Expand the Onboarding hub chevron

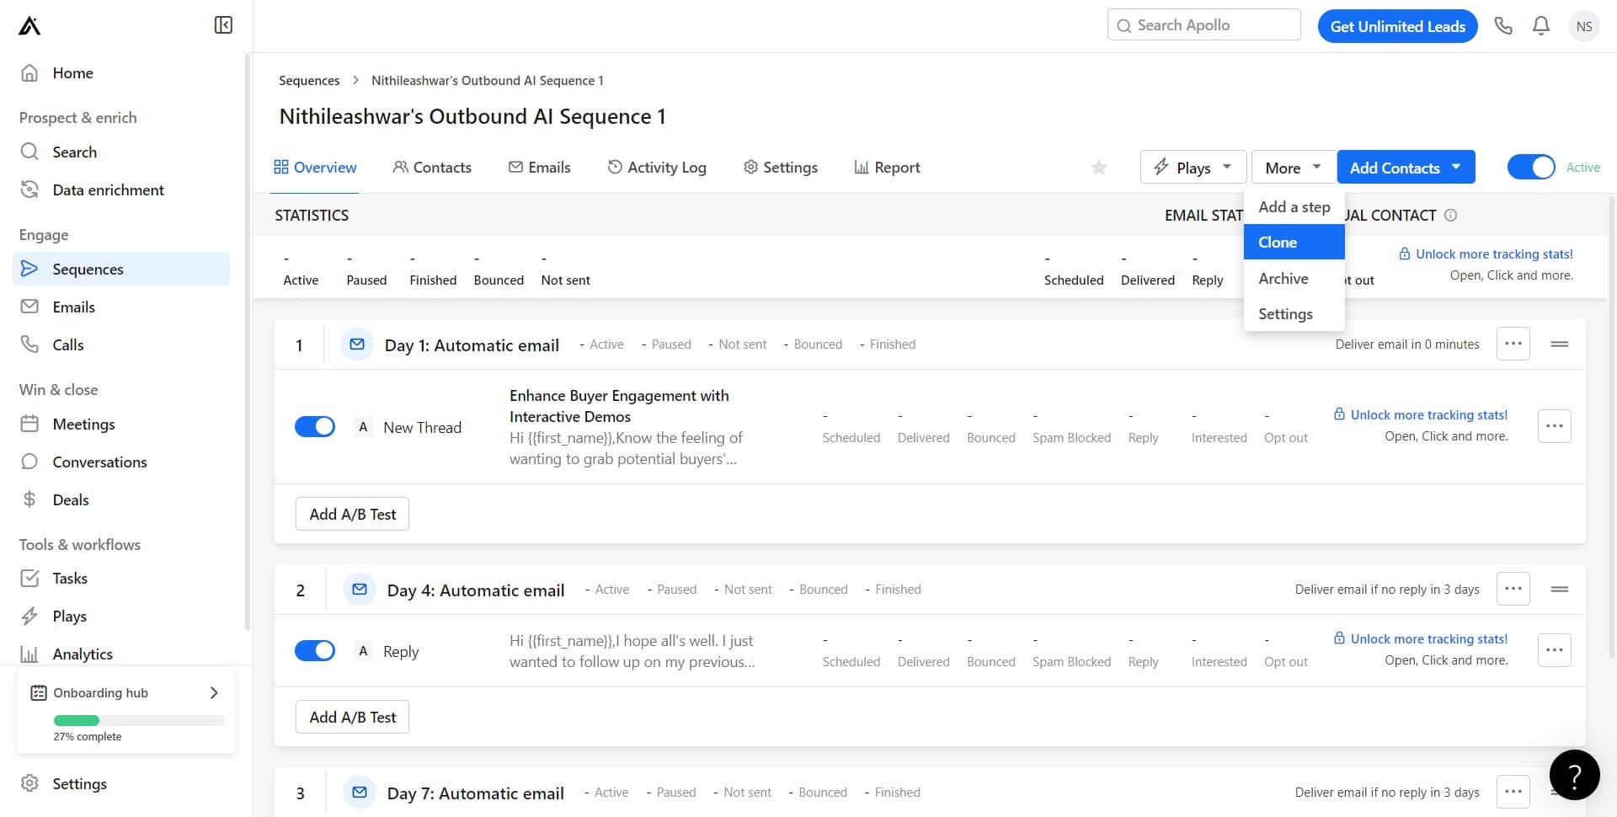[214, 692]
